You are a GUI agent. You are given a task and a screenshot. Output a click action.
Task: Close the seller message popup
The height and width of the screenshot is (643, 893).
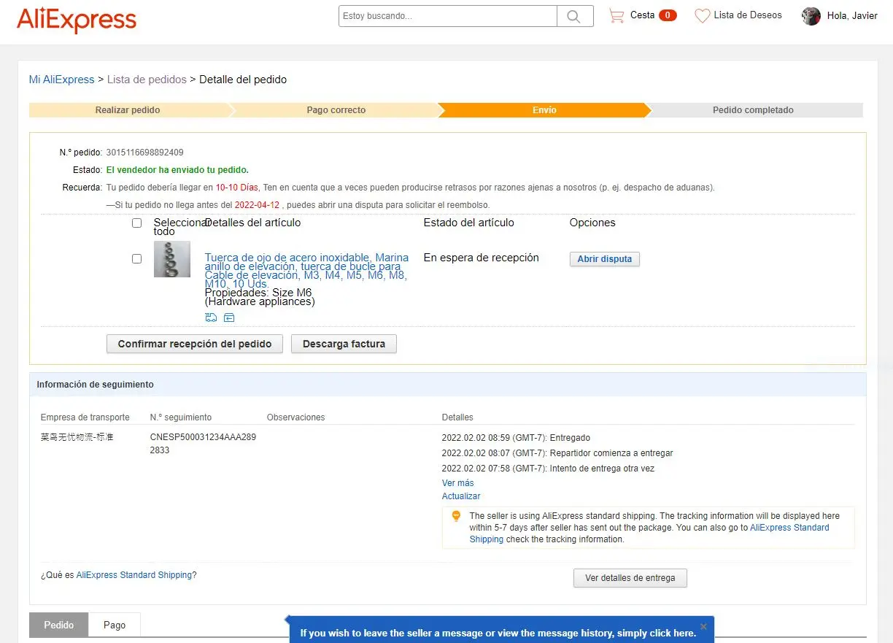[x=703, y=626]
